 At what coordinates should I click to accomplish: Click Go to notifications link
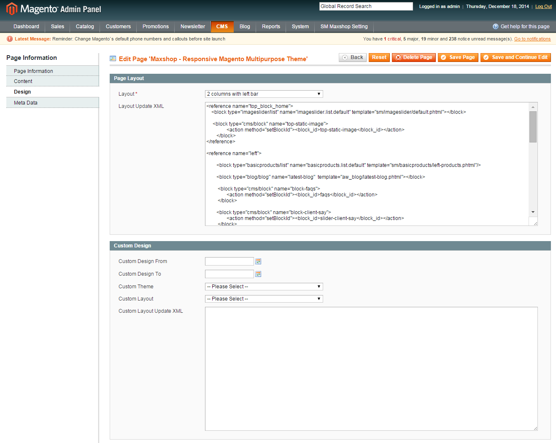(x=532, y=39)
